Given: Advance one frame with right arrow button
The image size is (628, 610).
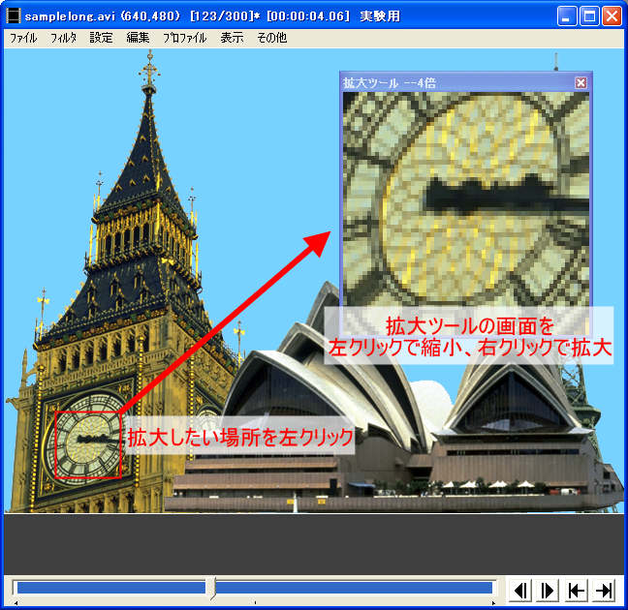Looking at the screenshot, I should click(x=548, y=590).
